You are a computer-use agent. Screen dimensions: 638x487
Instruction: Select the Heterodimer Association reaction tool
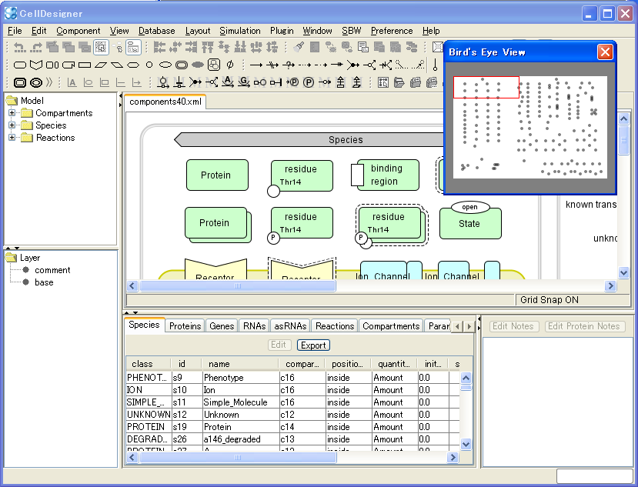(x=353, y=65)
